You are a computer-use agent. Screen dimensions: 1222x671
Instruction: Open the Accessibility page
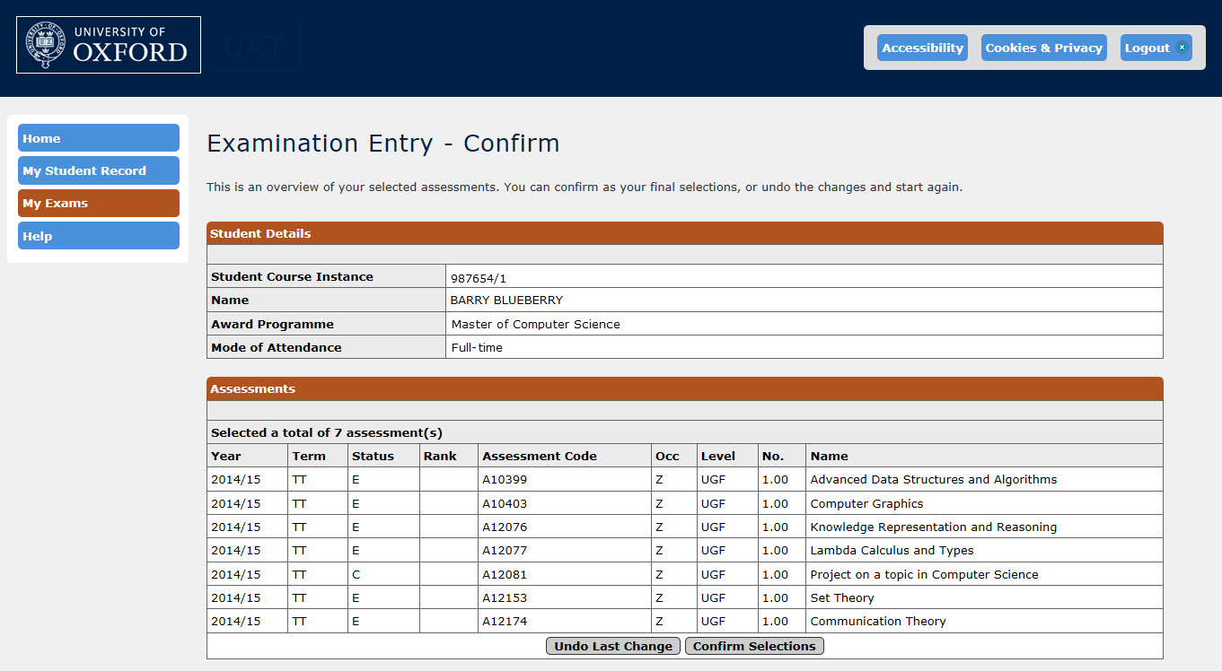[922, 48]
